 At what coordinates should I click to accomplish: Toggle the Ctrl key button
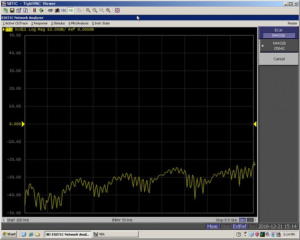point(64,10)
